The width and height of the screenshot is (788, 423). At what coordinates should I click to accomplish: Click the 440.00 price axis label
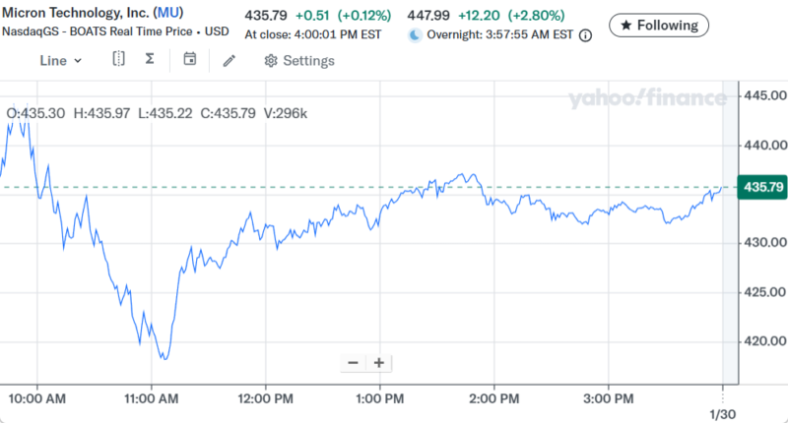pyautogui.click(x=764, y=145)
